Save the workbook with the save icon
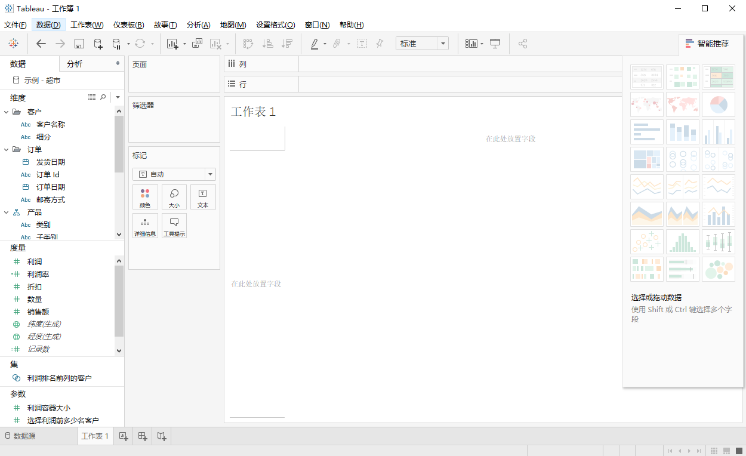746x456 pixels. [79, 44]
